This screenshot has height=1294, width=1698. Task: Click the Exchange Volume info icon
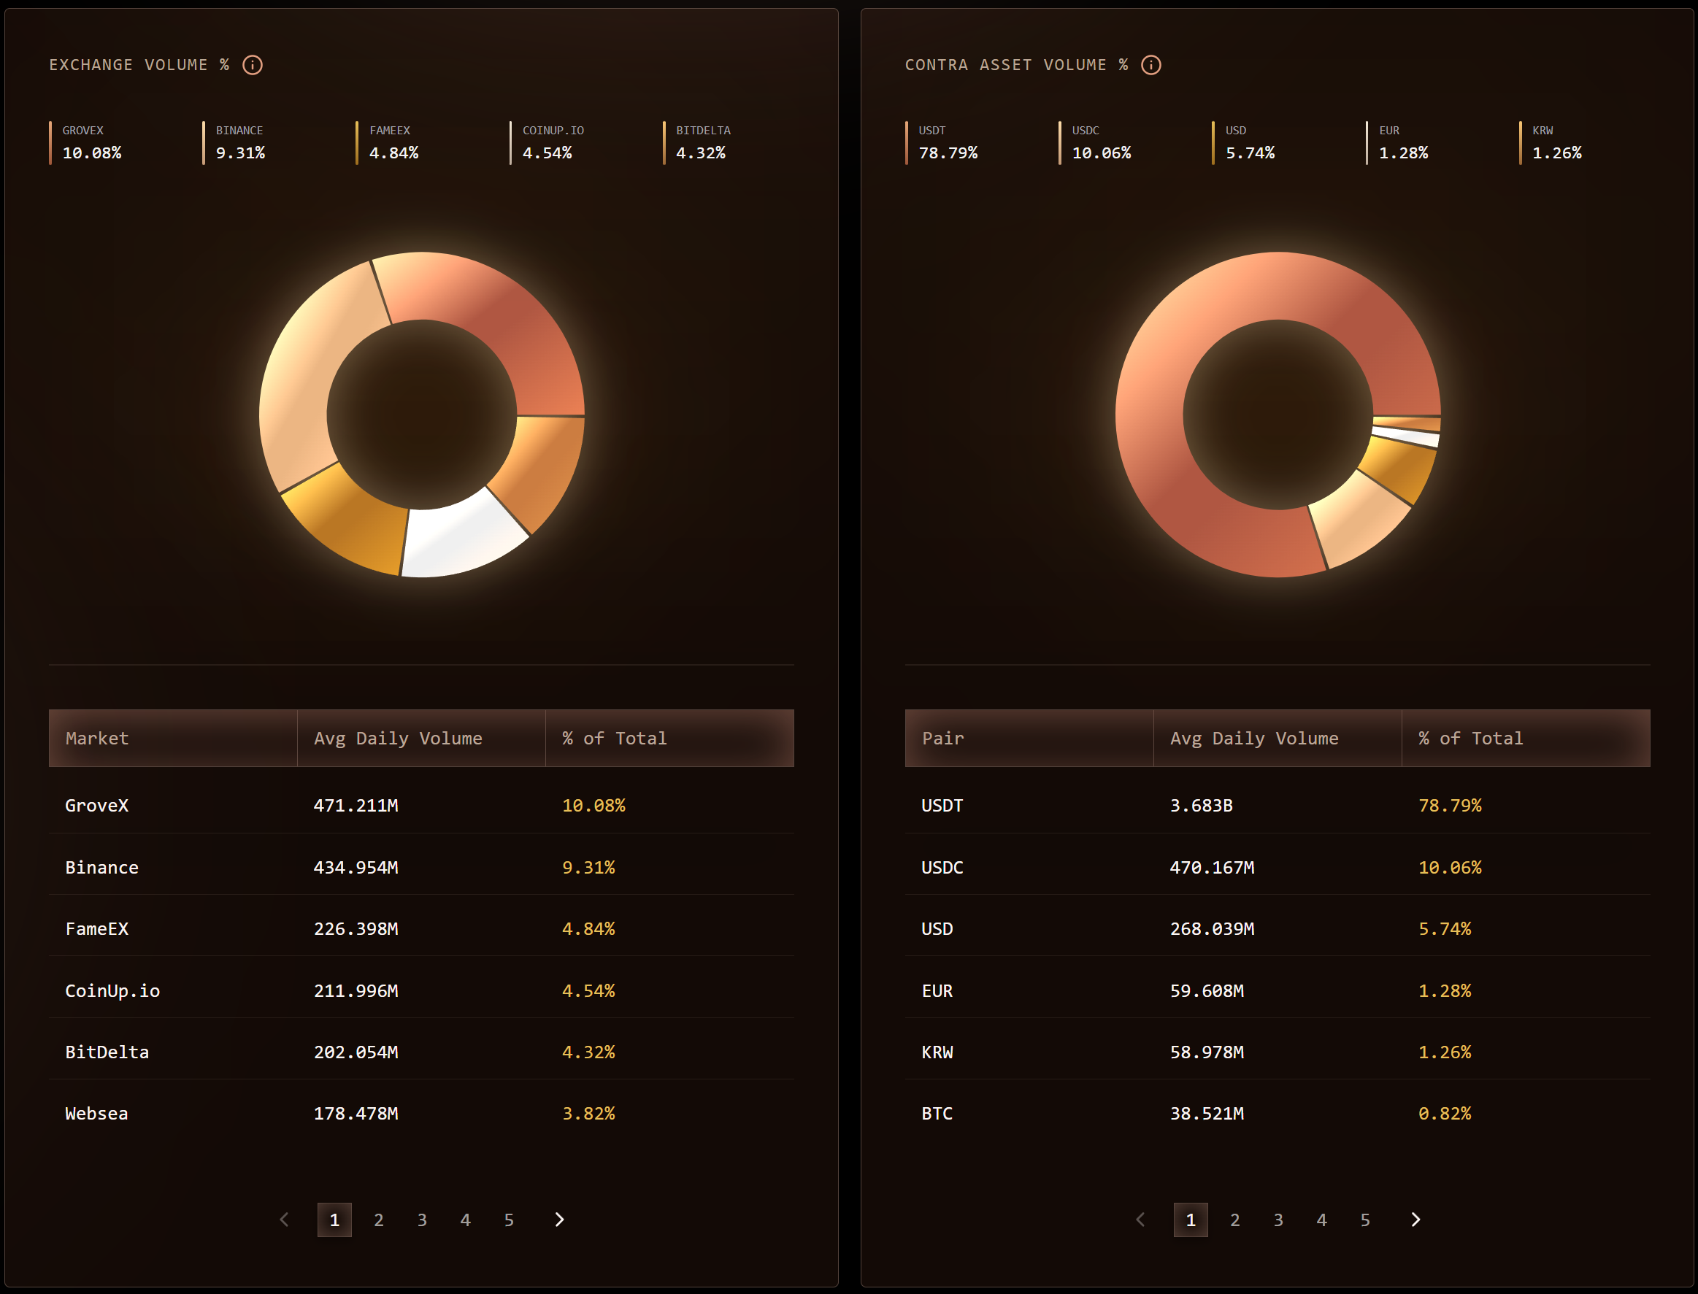(x=252, y=65)
